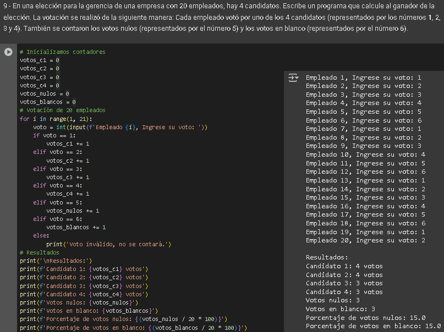This screenshot has width=444, height=332.
Task: Click the line 'elif voto == 5:'
Action: (58, 202)
